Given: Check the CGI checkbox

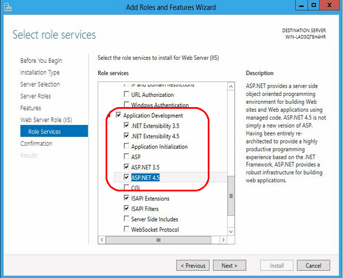Looking at the screenshot, I should tap(127, 187).
